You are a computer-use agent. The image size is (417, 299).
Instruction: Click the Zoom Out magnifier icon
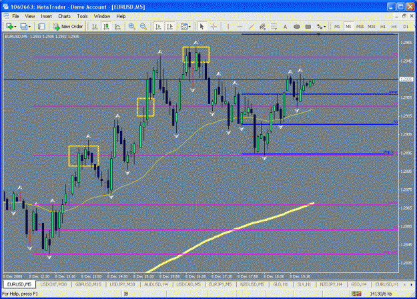pyautogui.click(x=143, y=27)
